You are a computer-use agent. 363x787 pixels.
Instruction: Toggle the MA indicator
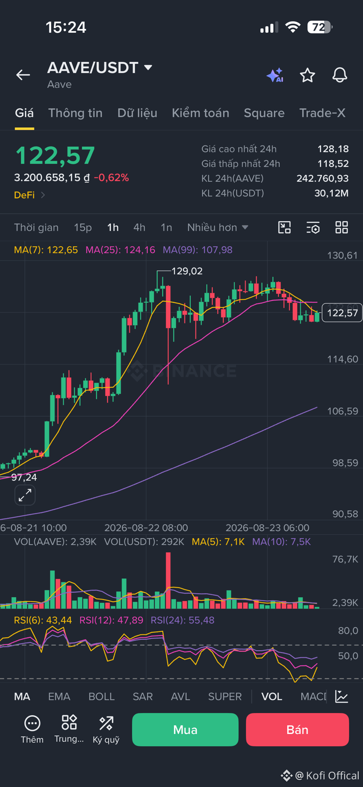22,696
